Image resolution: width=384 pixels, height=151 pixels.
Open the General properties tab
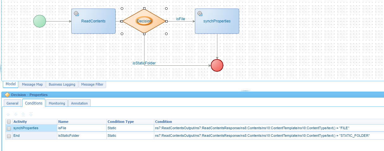tap(12, 103)
